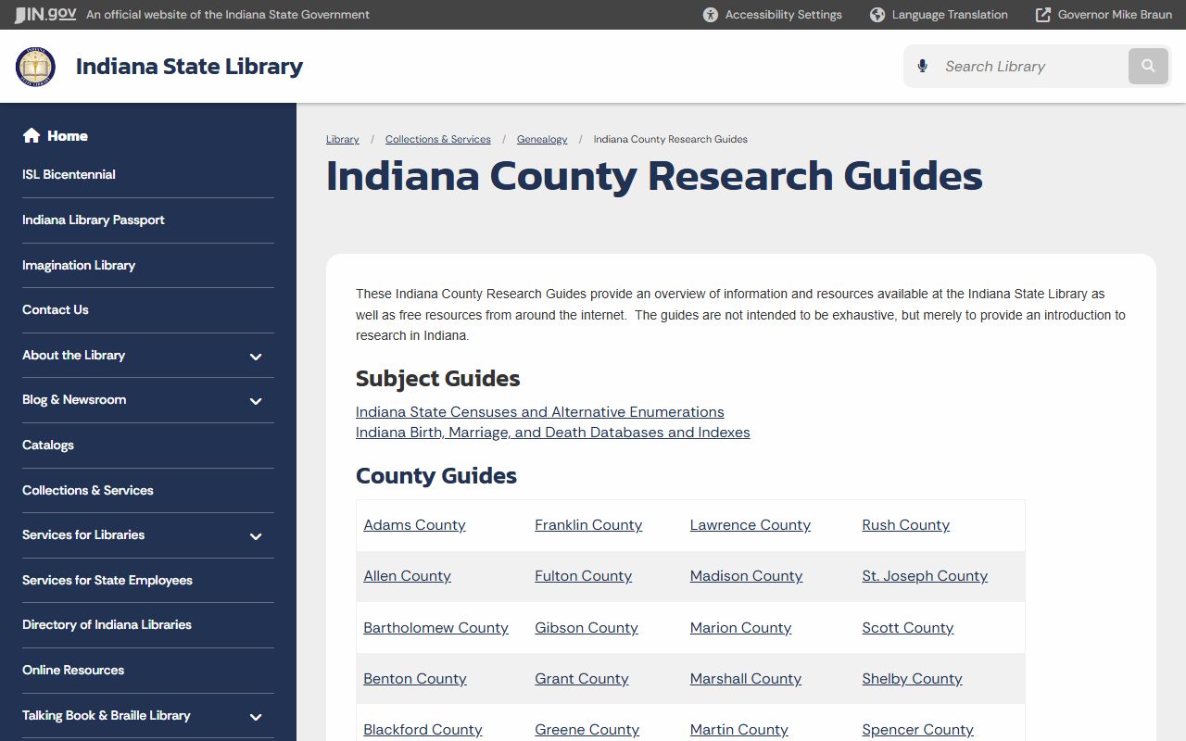Open Online Resources menu item
Image resolution: width=1186 pixels, height=741 pixels.
73,670
